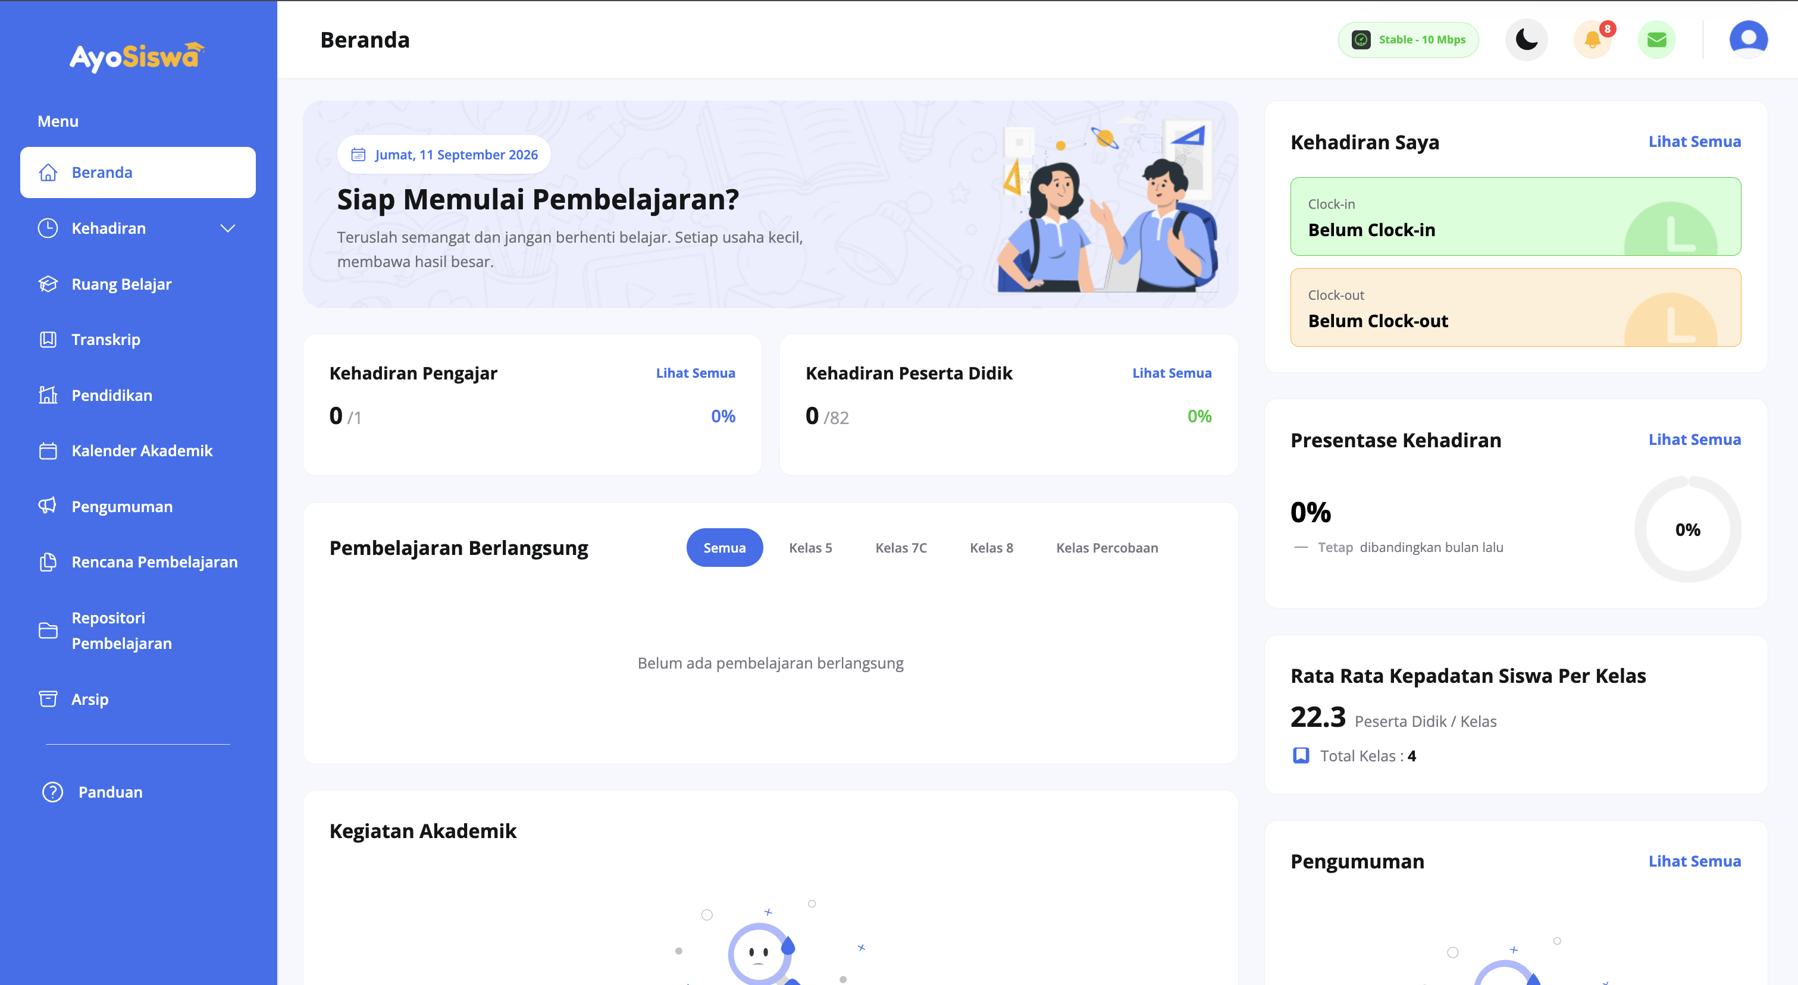Open Arsip menu item
The width and height of the screenshot is (1798, 985).
pyautogui.click(x=137, y=699)
